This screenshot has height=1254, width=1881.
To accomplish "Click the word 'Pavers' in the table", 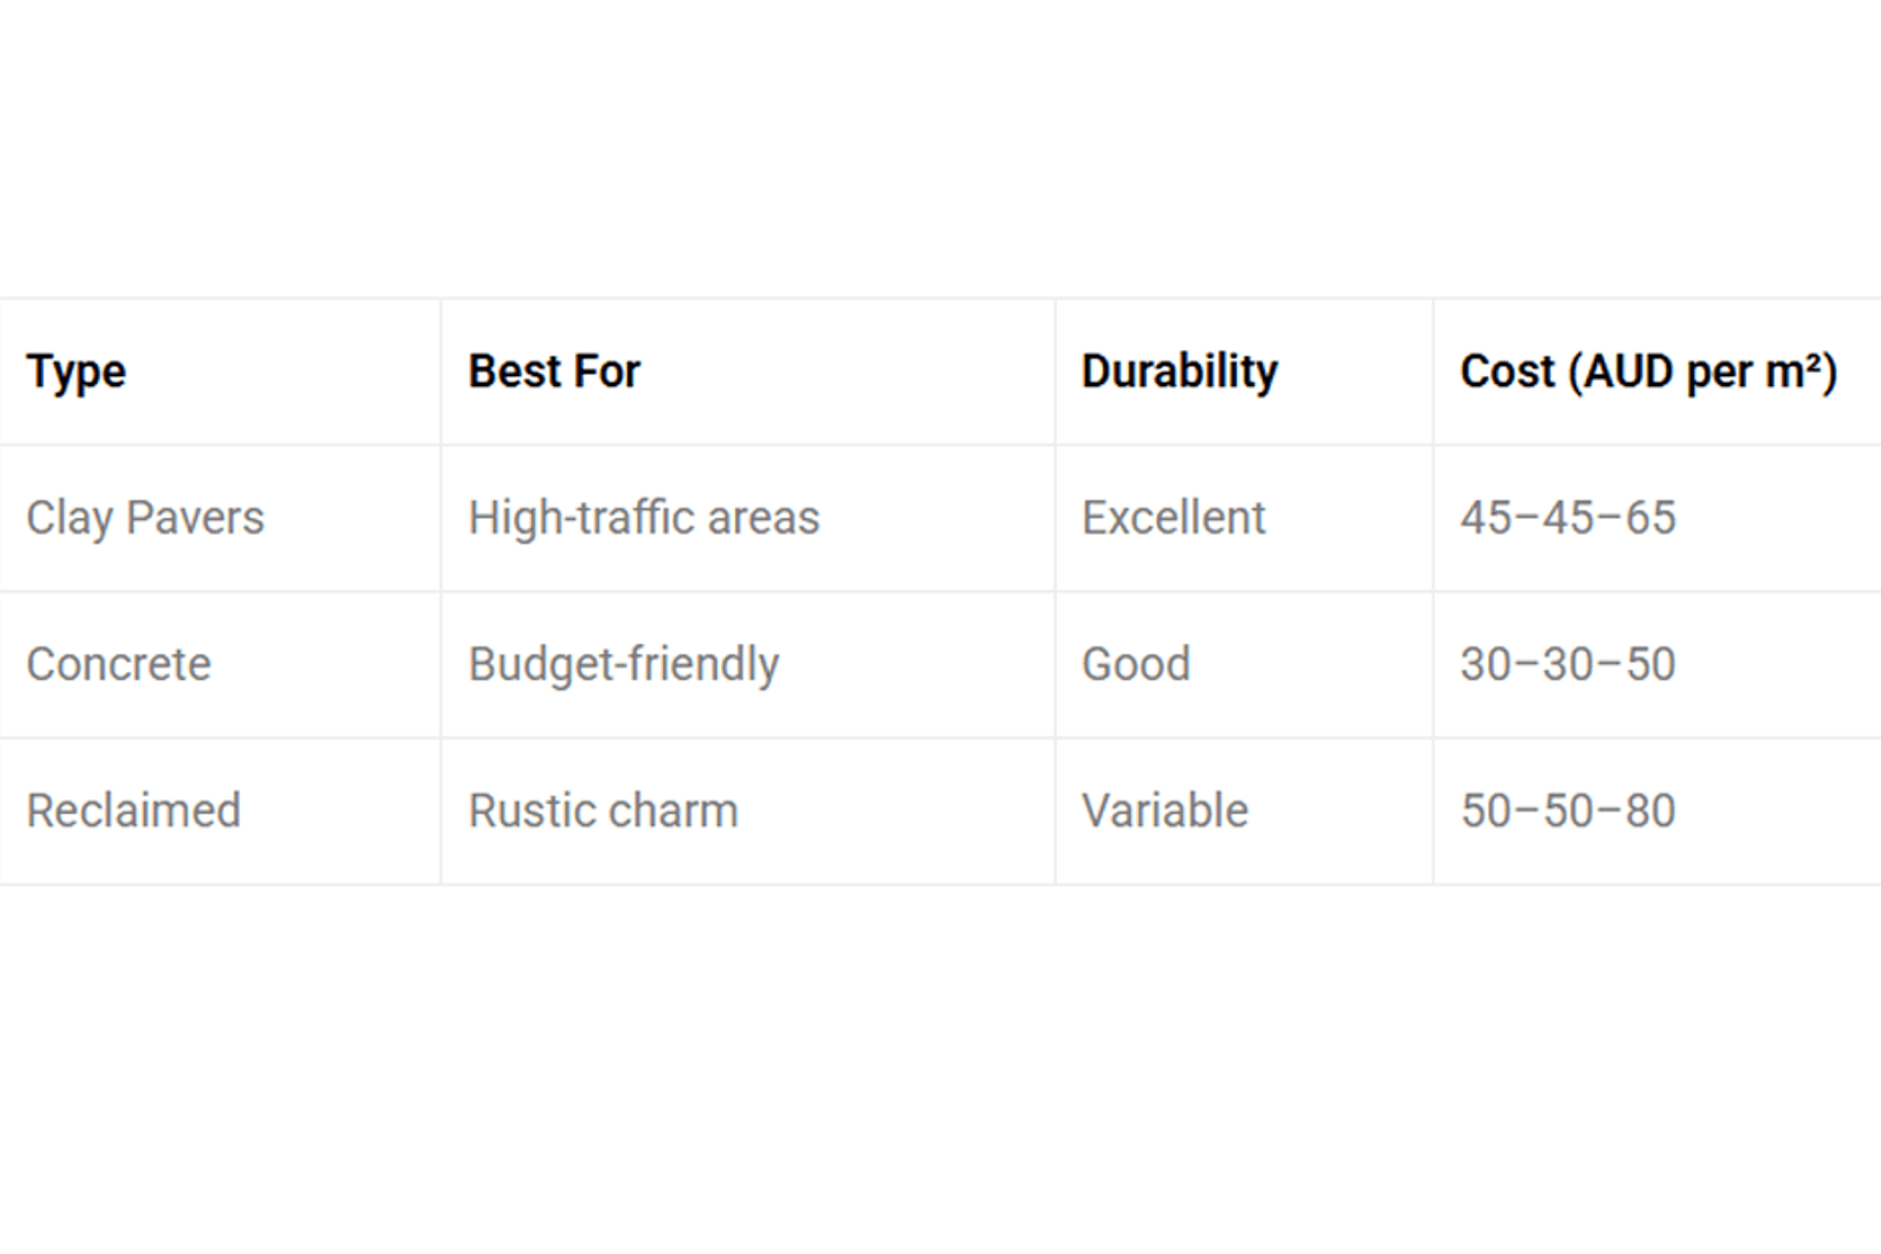I will pos(195,518).
